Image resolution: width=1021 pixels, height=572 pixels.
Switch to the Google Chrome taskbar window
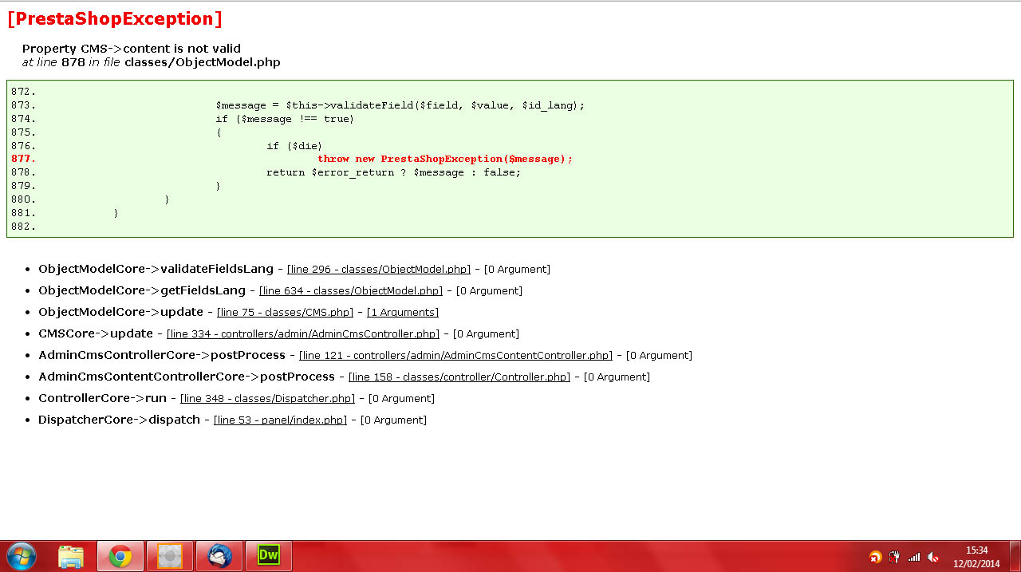[120, 556]
